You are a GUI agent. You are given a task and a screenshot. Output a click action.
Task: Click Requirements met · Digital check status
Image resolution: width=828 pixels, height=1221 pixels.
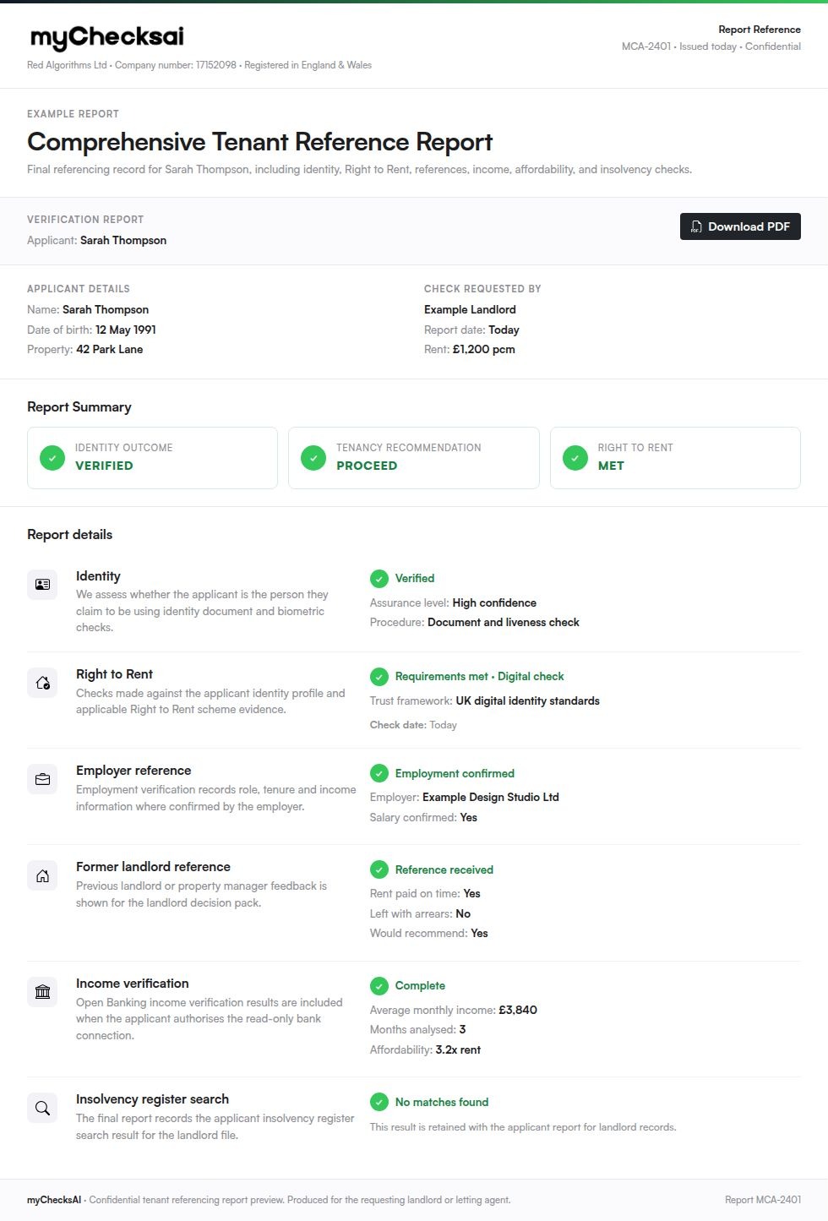coord(479,677)
